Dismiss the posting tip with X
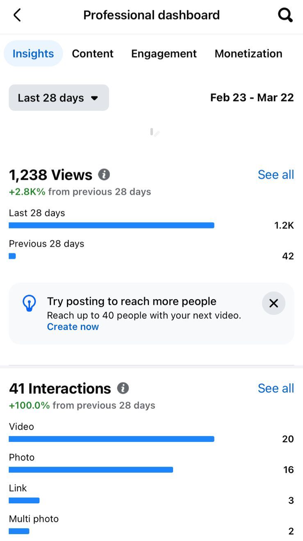The height and width of the screenshot is (541, 303). click(273, 303)
